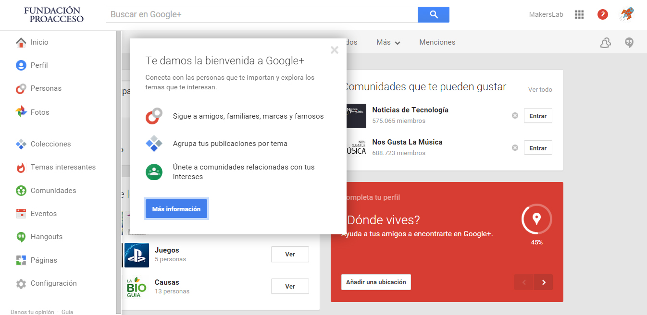Open La Bio Guía Causas thumbnail
Image resolution: width=647 pixels, height=315 pixels.
137,287
